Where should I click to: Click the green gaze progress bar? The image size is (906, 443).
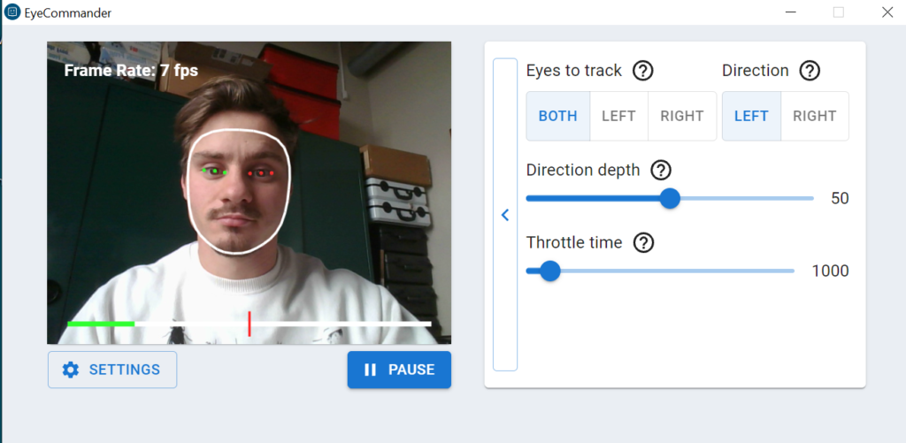101,324
